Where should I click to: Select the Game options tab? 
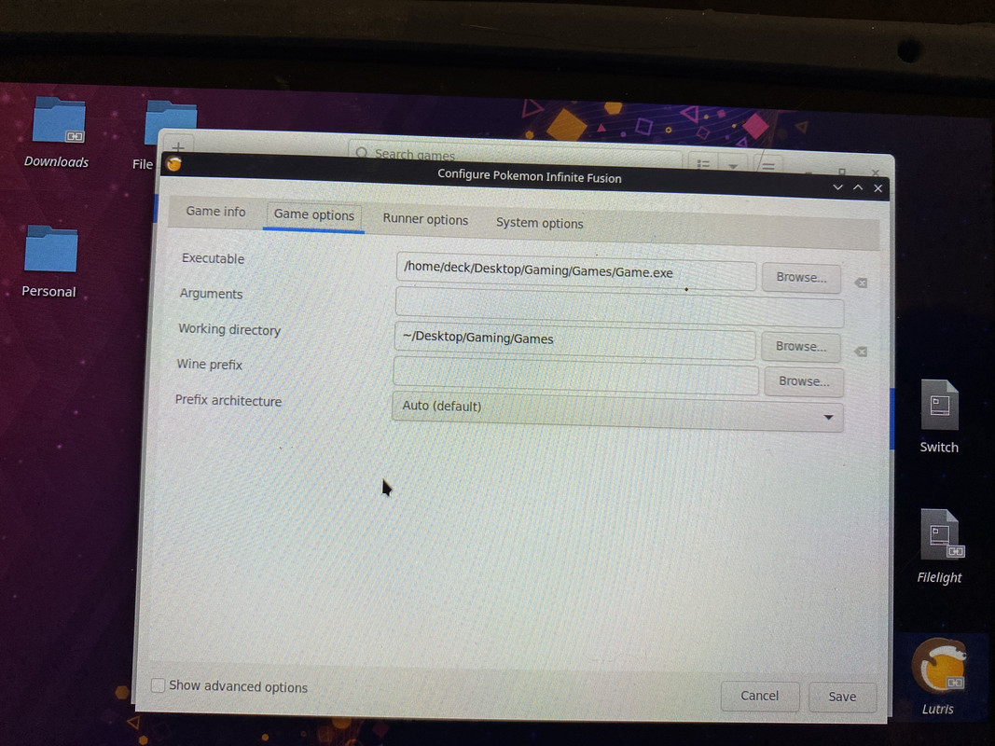pyautogui.click(x=313, y=215)
